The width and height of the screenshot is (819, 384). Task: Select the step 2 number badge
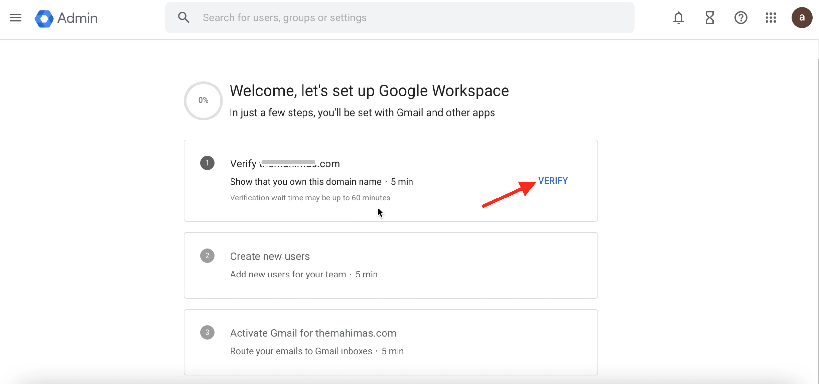[x=207, y=256]
